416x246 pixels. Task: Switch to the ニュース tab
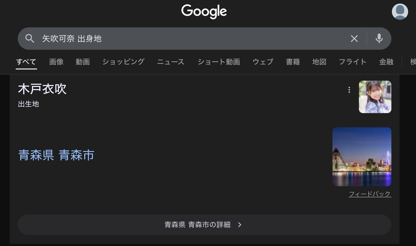pos(171,62)
